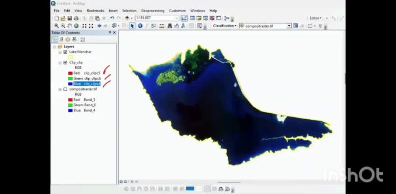396x194 pixels.
Task: Open the Python window icon
Action: pos(219,18)
